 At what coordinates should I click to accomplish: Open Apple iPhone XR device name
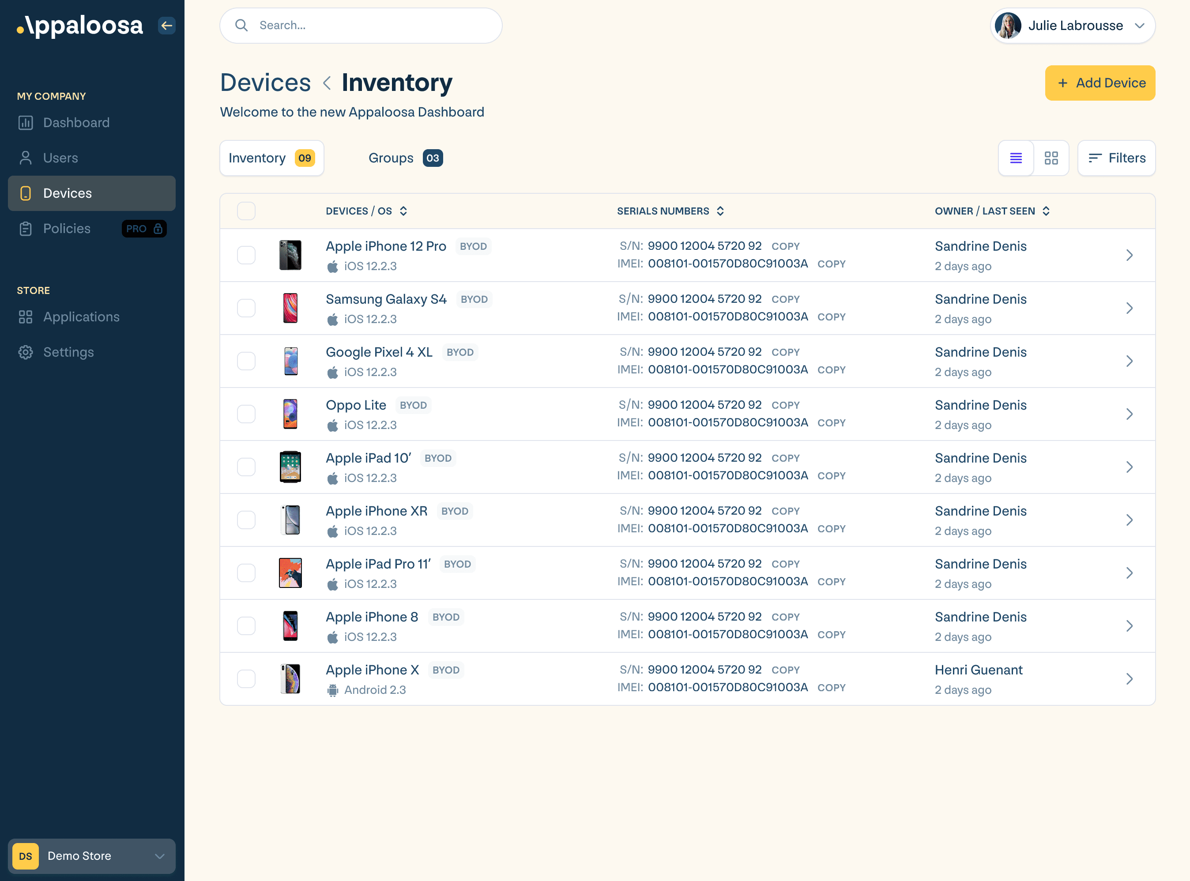pos(377,511)
